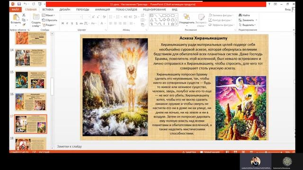Switch to the ВСТАВКА tab

[x=48, y=9]
